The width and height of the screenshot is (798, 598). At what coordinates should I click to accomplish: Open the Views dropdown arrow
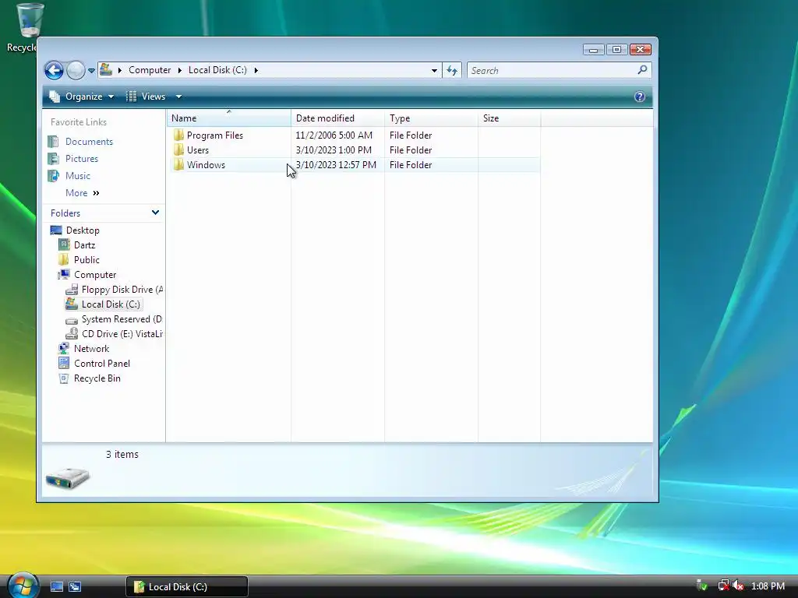point(178,97)
